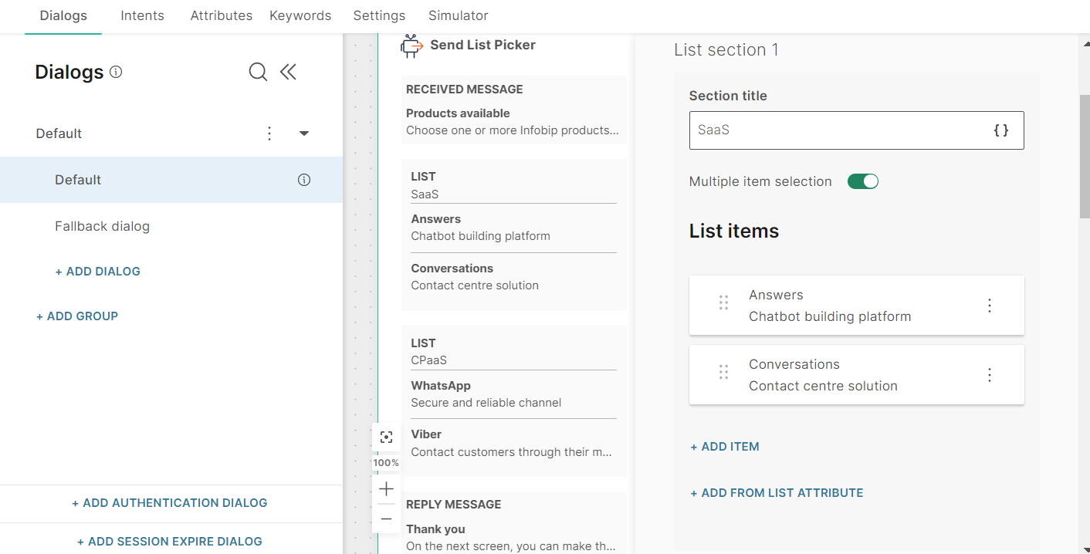Click drag handle of Answers list item
This screenshot has height=554, width=1090.
coord(723,303)
